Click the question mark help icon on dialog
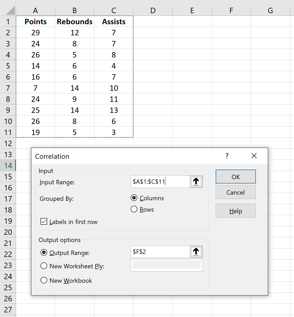The height and width of the screenshot is (317, 294). coord(227,156)
